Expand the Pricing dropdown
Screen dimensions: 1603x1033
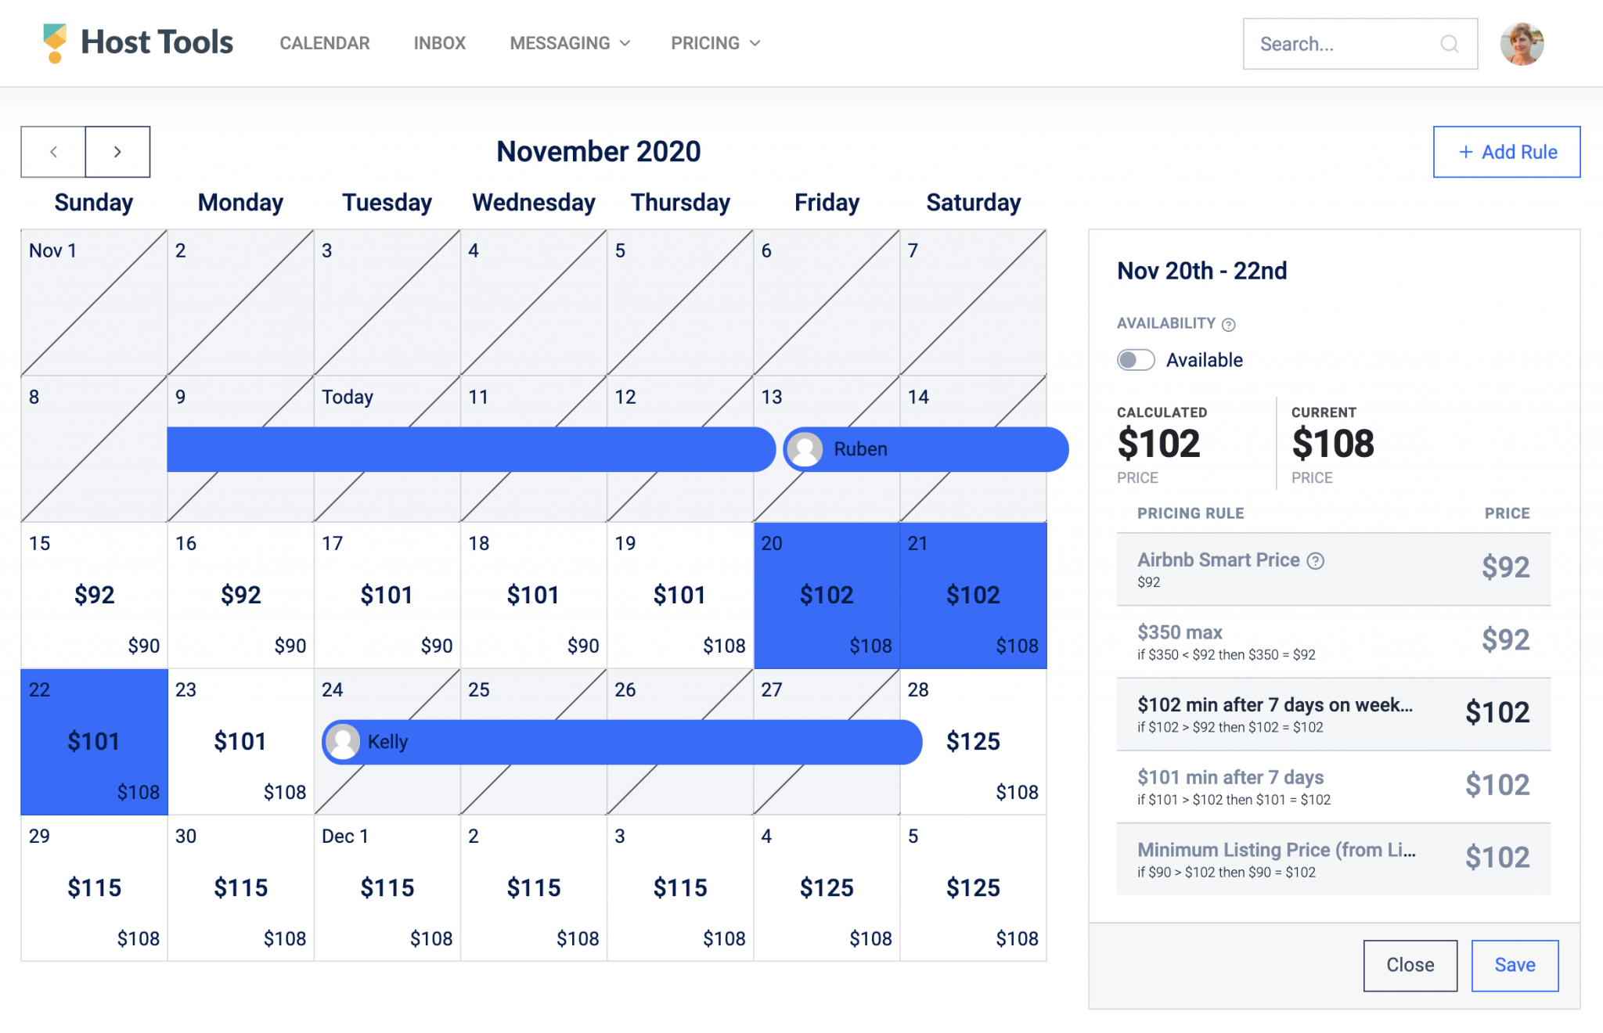pyautogui.click(x=714, y=43)
